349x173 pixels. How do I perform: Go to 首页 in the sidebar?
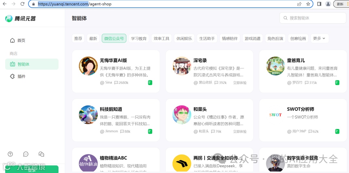coord(32,40)
